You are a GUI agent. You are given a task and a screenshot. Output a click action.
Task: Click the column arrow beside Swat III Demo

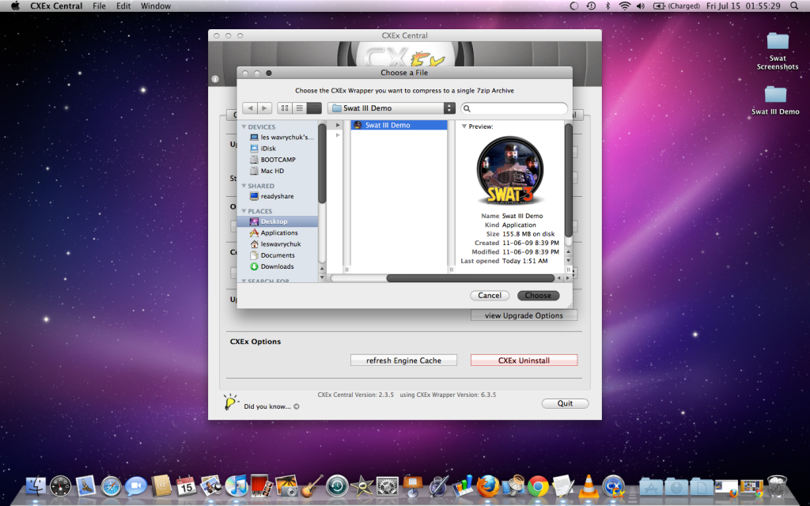point(338,126)
